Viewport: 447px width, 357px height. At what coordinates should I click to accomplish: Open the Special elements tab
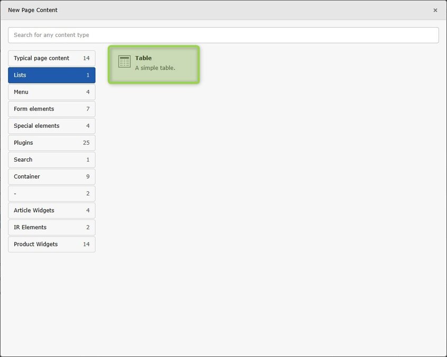[51, 126]
